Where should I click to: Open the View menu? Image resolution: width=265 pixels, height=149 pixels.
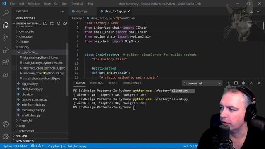tap(47, 4)
